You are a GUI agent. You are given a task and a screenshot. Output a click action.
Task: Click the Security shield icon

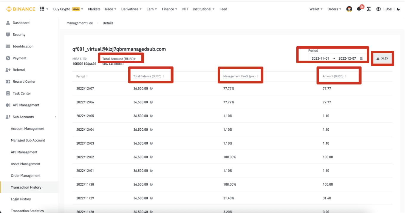point(8,35)
